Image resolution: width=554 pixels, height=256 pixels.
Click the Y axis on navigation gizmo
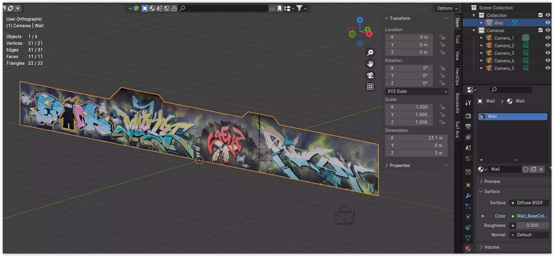pyautogui.click(x=368, y=29)
